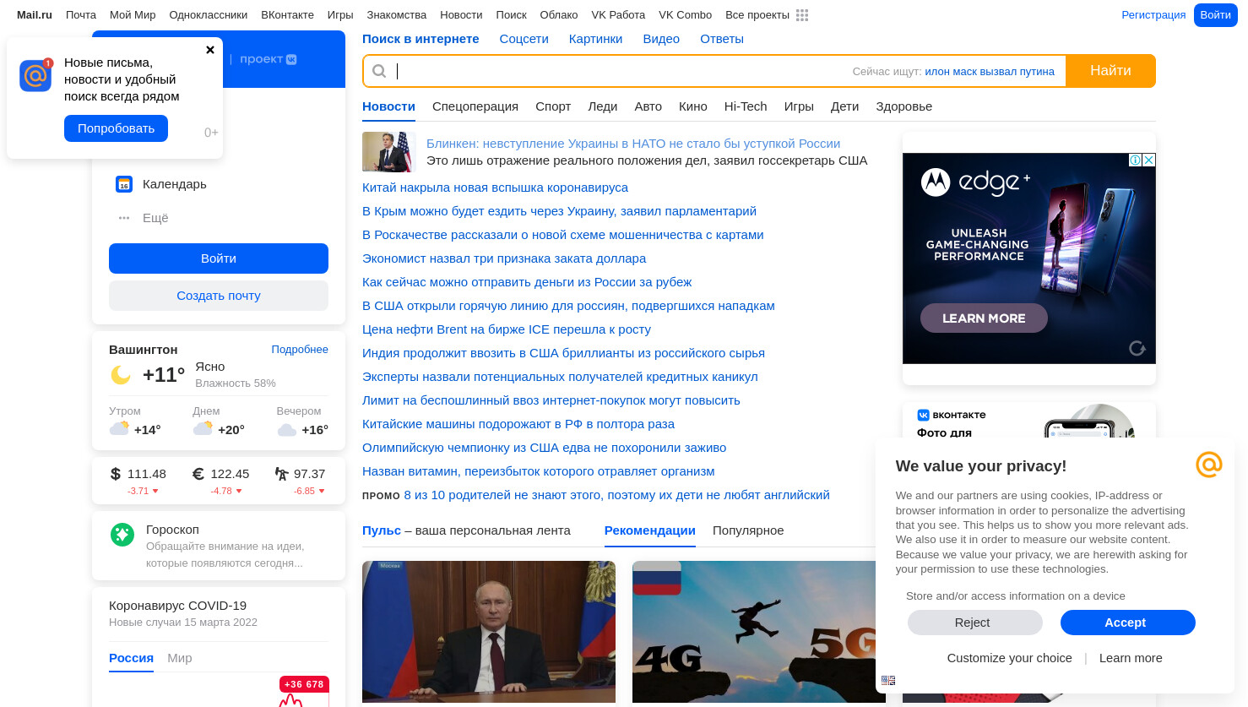Open news Назван витамин, переизбыток которого отравляет

click(x=539, y=471)
